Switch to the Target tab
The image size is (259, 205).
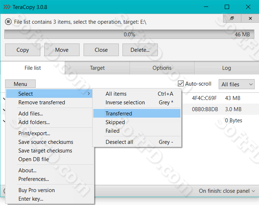tap(97, 68)
